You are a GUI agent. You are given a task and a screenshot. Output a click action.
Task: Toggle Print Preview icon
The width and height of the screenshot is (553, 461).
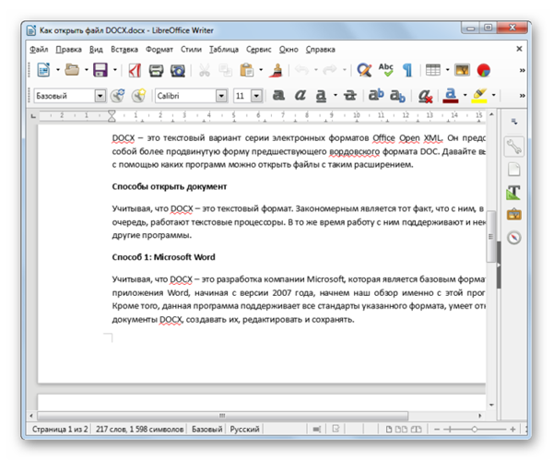(x=177, y=71)
